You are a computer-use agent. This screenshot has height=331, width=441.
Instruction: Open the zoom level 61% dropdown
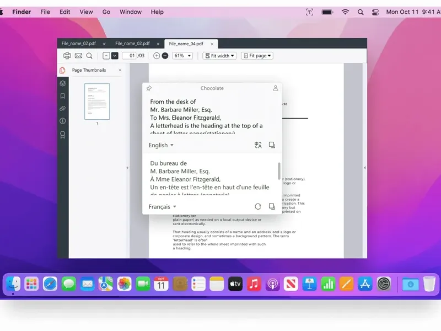tap(182, 56)
